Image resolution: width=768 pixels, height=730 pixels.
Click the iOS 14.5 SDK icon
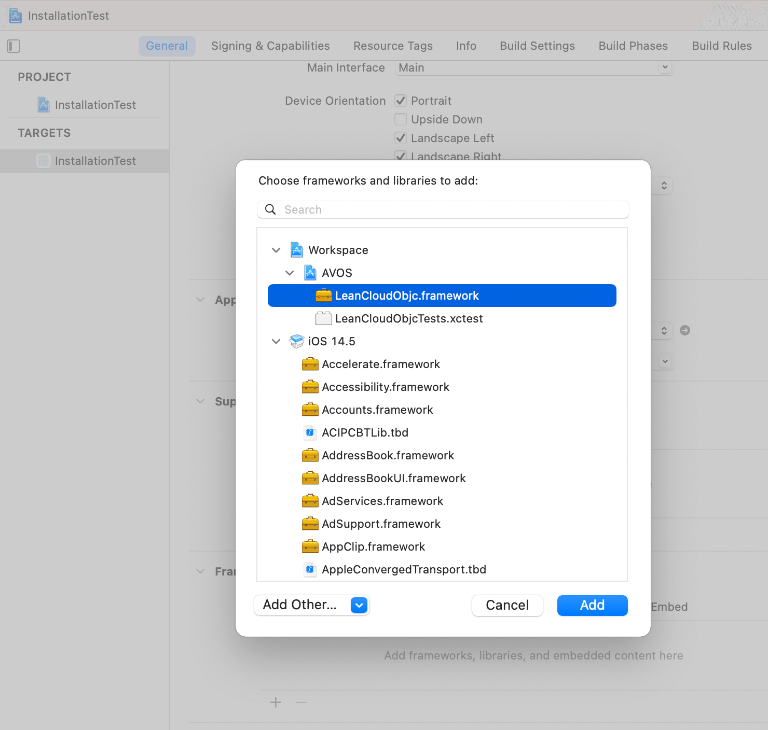click(x=296, y=341)
